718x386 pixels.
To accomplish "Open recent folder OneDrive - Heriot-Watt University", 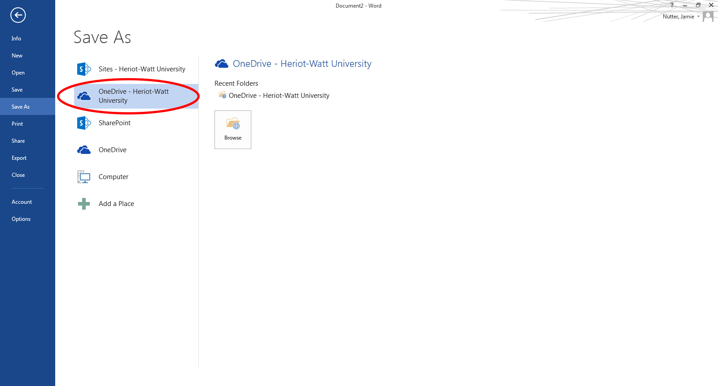I will tap(274, 96).
